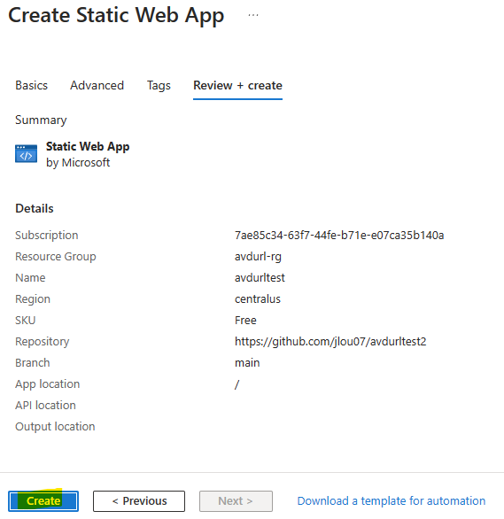
Task: Click the Static Web App heading
Action: (88, 146)
